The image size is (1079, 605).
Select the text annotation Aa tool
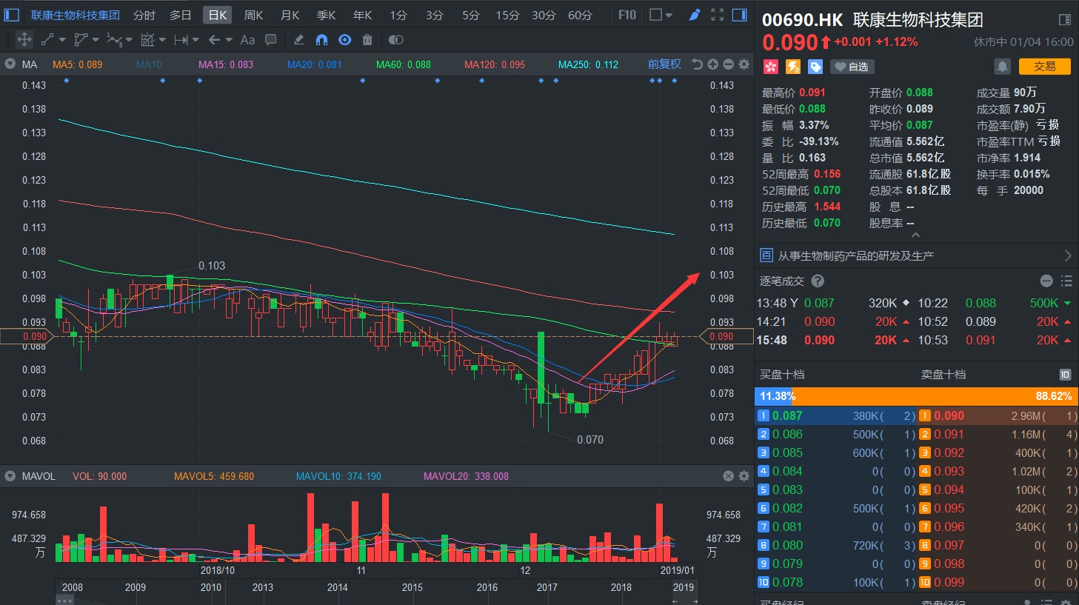click(247, 40)
